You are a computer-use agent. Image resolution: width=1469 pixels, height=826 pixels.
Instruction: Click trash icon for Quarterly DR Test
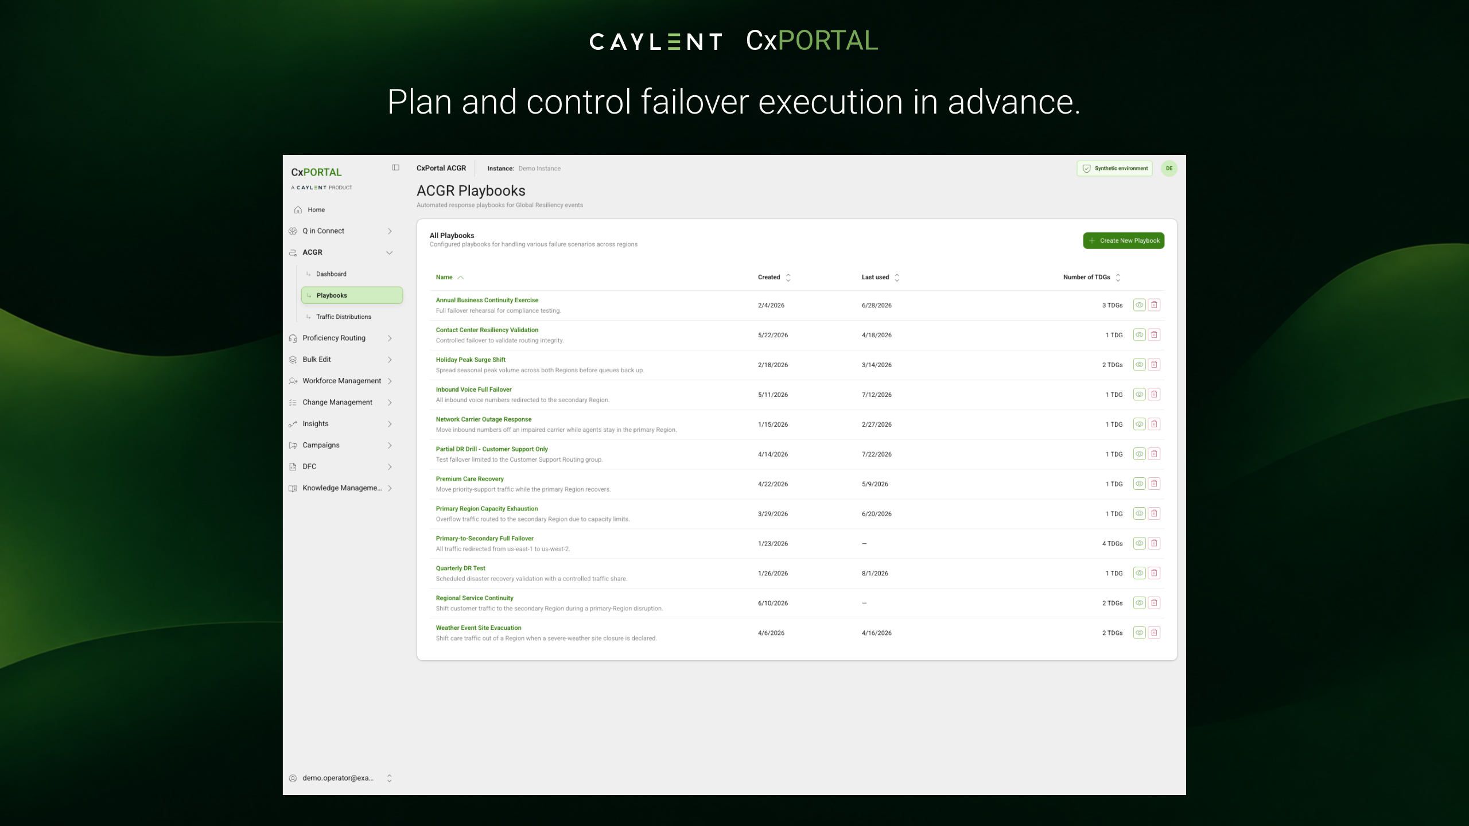(1154, 573)
